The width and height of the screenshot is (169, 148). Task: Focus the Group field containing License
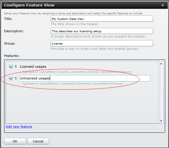(102, 43)
